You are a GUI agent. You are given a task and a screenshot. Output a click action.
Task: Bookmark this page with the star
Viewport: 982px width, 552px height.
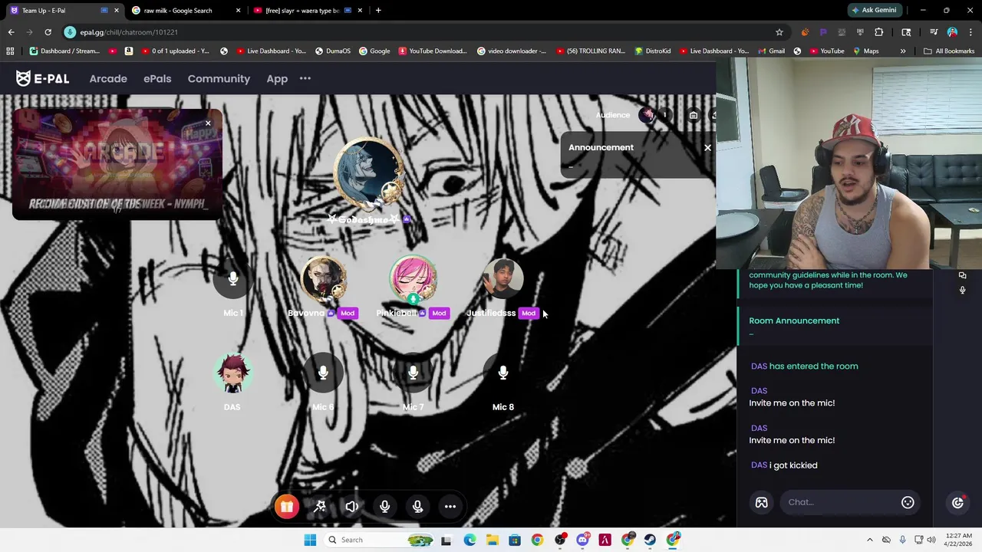[779, 32]
